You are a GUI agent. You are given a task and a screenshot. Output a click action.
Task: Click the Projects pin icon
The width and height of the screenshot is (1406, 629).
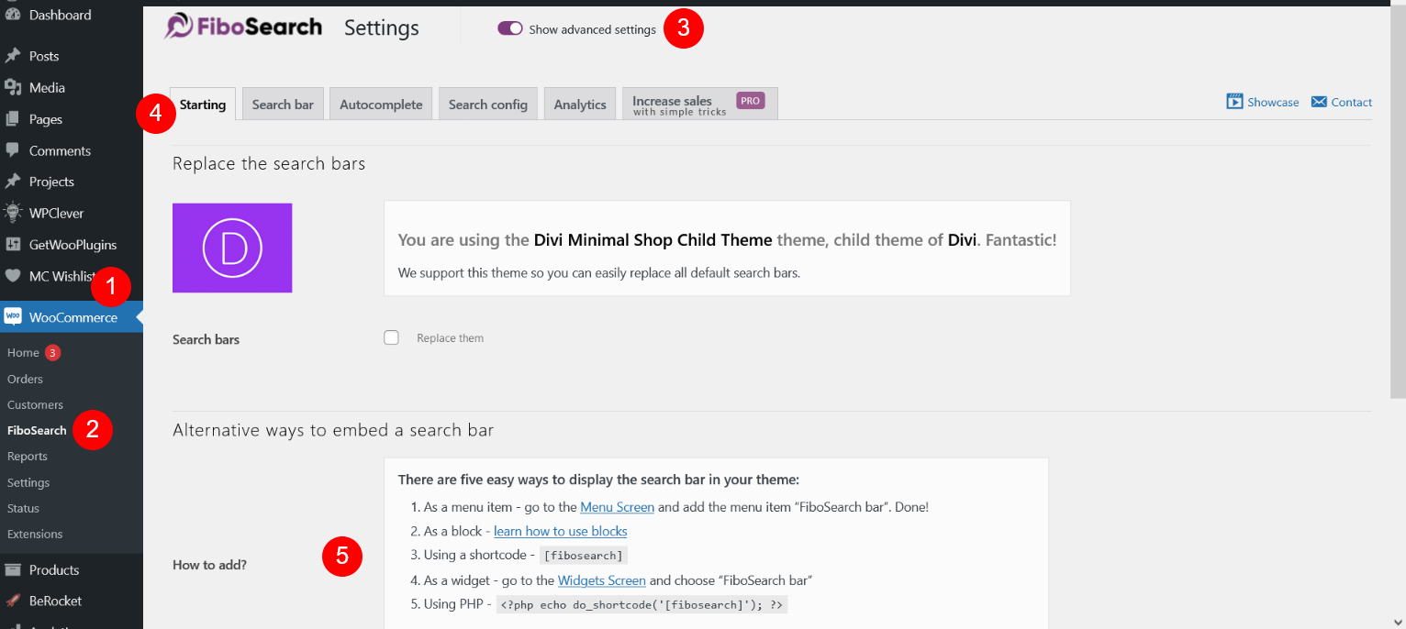[x=13, y=182]
